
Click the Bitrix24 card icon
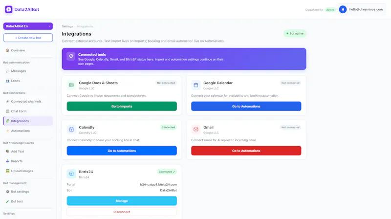coord(71,174)
